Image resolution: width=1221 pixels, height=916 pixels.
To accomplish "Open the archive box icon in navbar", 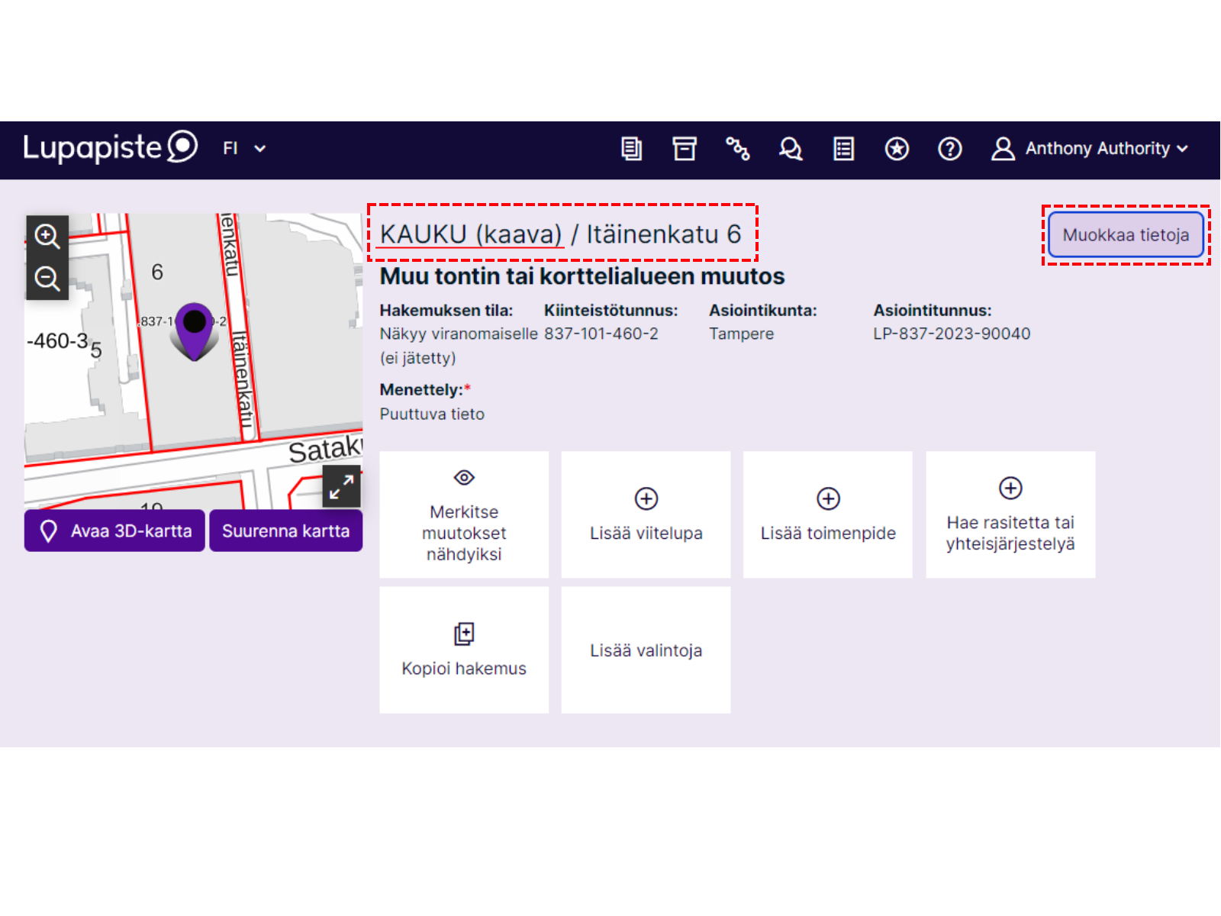I will 685,149.
